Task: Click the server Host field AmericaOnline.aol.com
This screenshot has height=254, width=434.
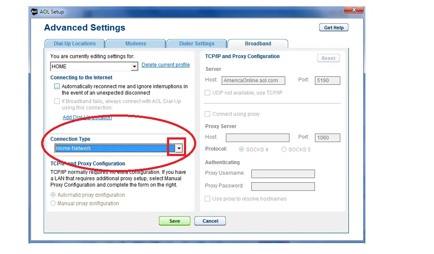Action: click(253, 81)
